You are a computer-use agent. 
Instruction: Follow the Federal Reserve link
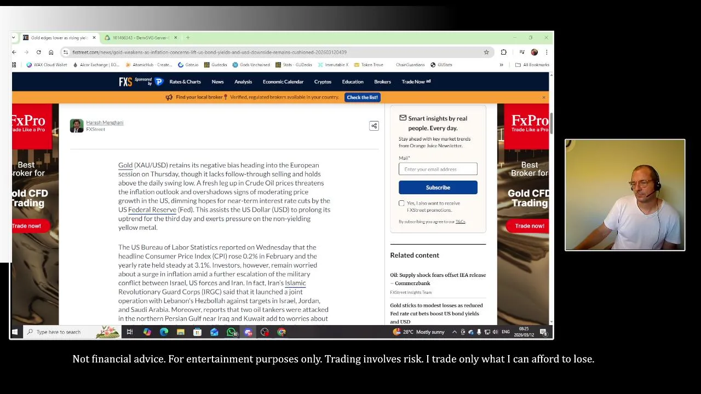(x=152, y=210)
